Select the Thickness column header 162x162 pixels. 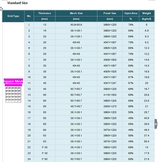pos(44,13)
